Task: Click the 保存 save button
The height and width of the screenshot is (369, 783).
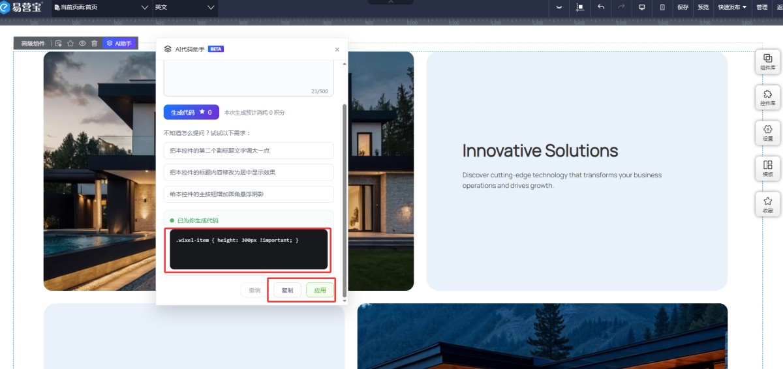Action: 683,7
